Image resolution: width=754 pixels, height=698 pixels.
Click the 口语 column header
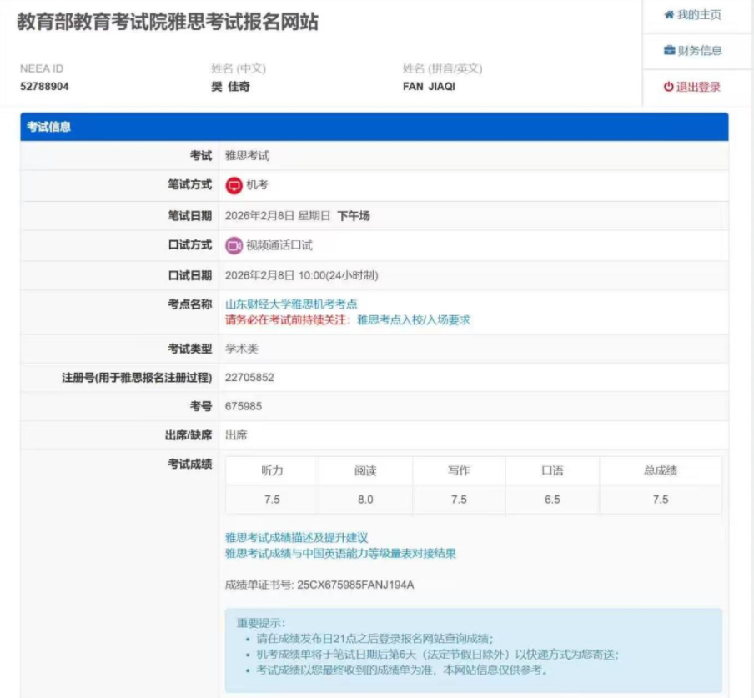[552, 470]
